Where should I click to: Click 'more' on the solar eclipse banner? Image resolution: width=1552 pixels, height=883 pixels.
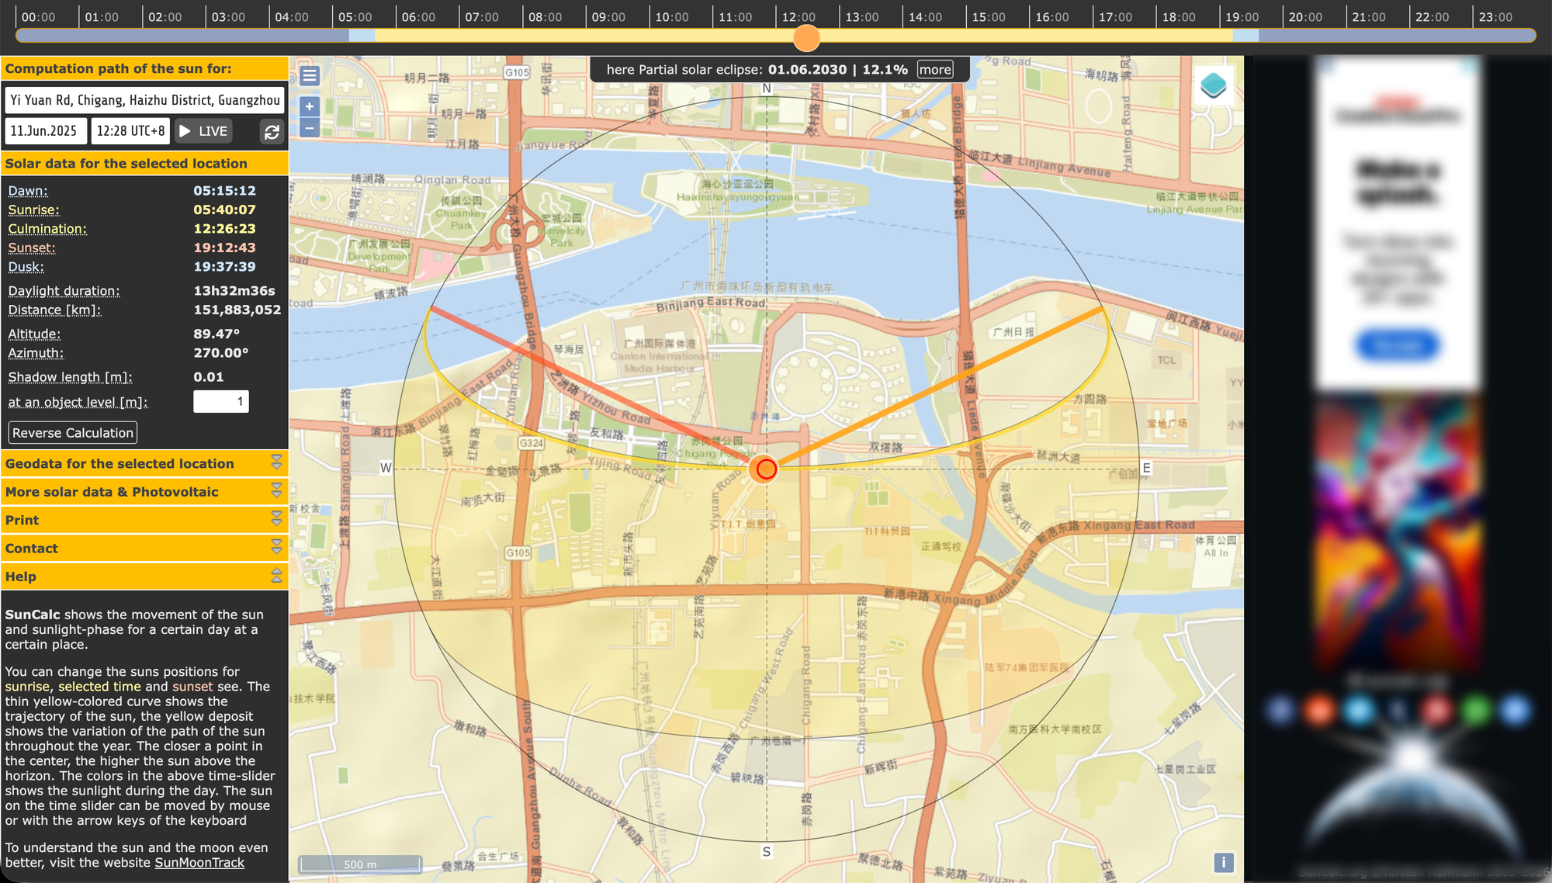[935, 70]
